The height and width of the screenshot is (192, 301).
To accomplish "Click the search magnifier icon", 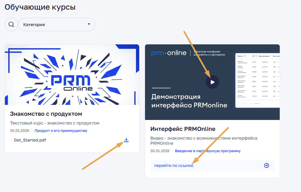I will click(11, 24).
